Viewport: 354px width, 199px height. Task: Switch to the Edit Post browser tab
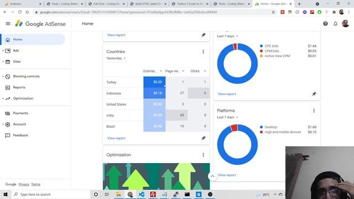pyautogui.click(x=106, y=4)
